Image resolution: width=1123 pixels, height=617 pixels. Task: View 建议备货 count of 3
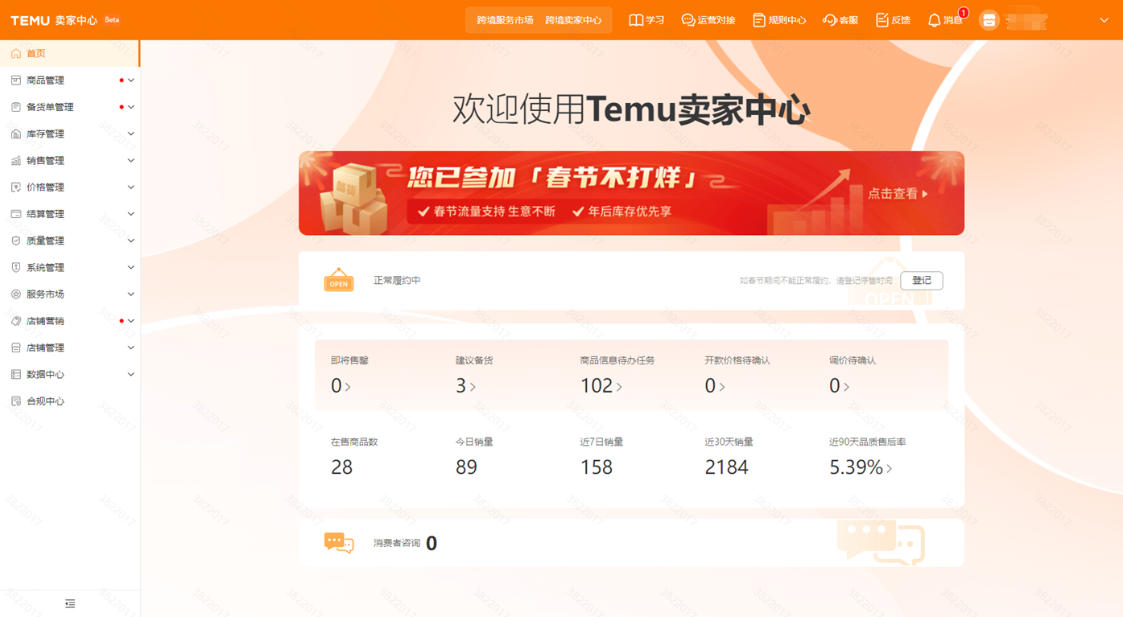coord(464,386)
